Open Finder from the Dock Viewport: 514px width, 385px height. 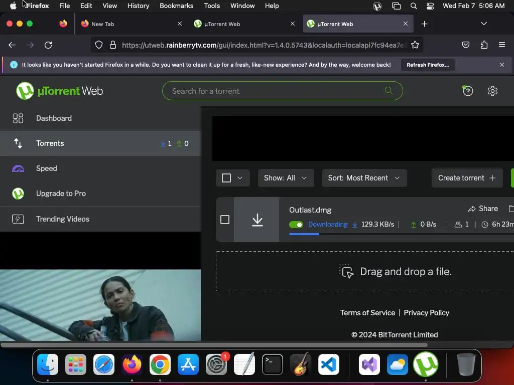coord(48,364)
